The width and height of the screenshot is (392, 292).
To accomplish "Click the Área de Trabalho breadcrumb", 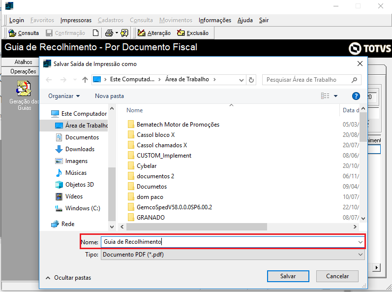I will (187, 79).
